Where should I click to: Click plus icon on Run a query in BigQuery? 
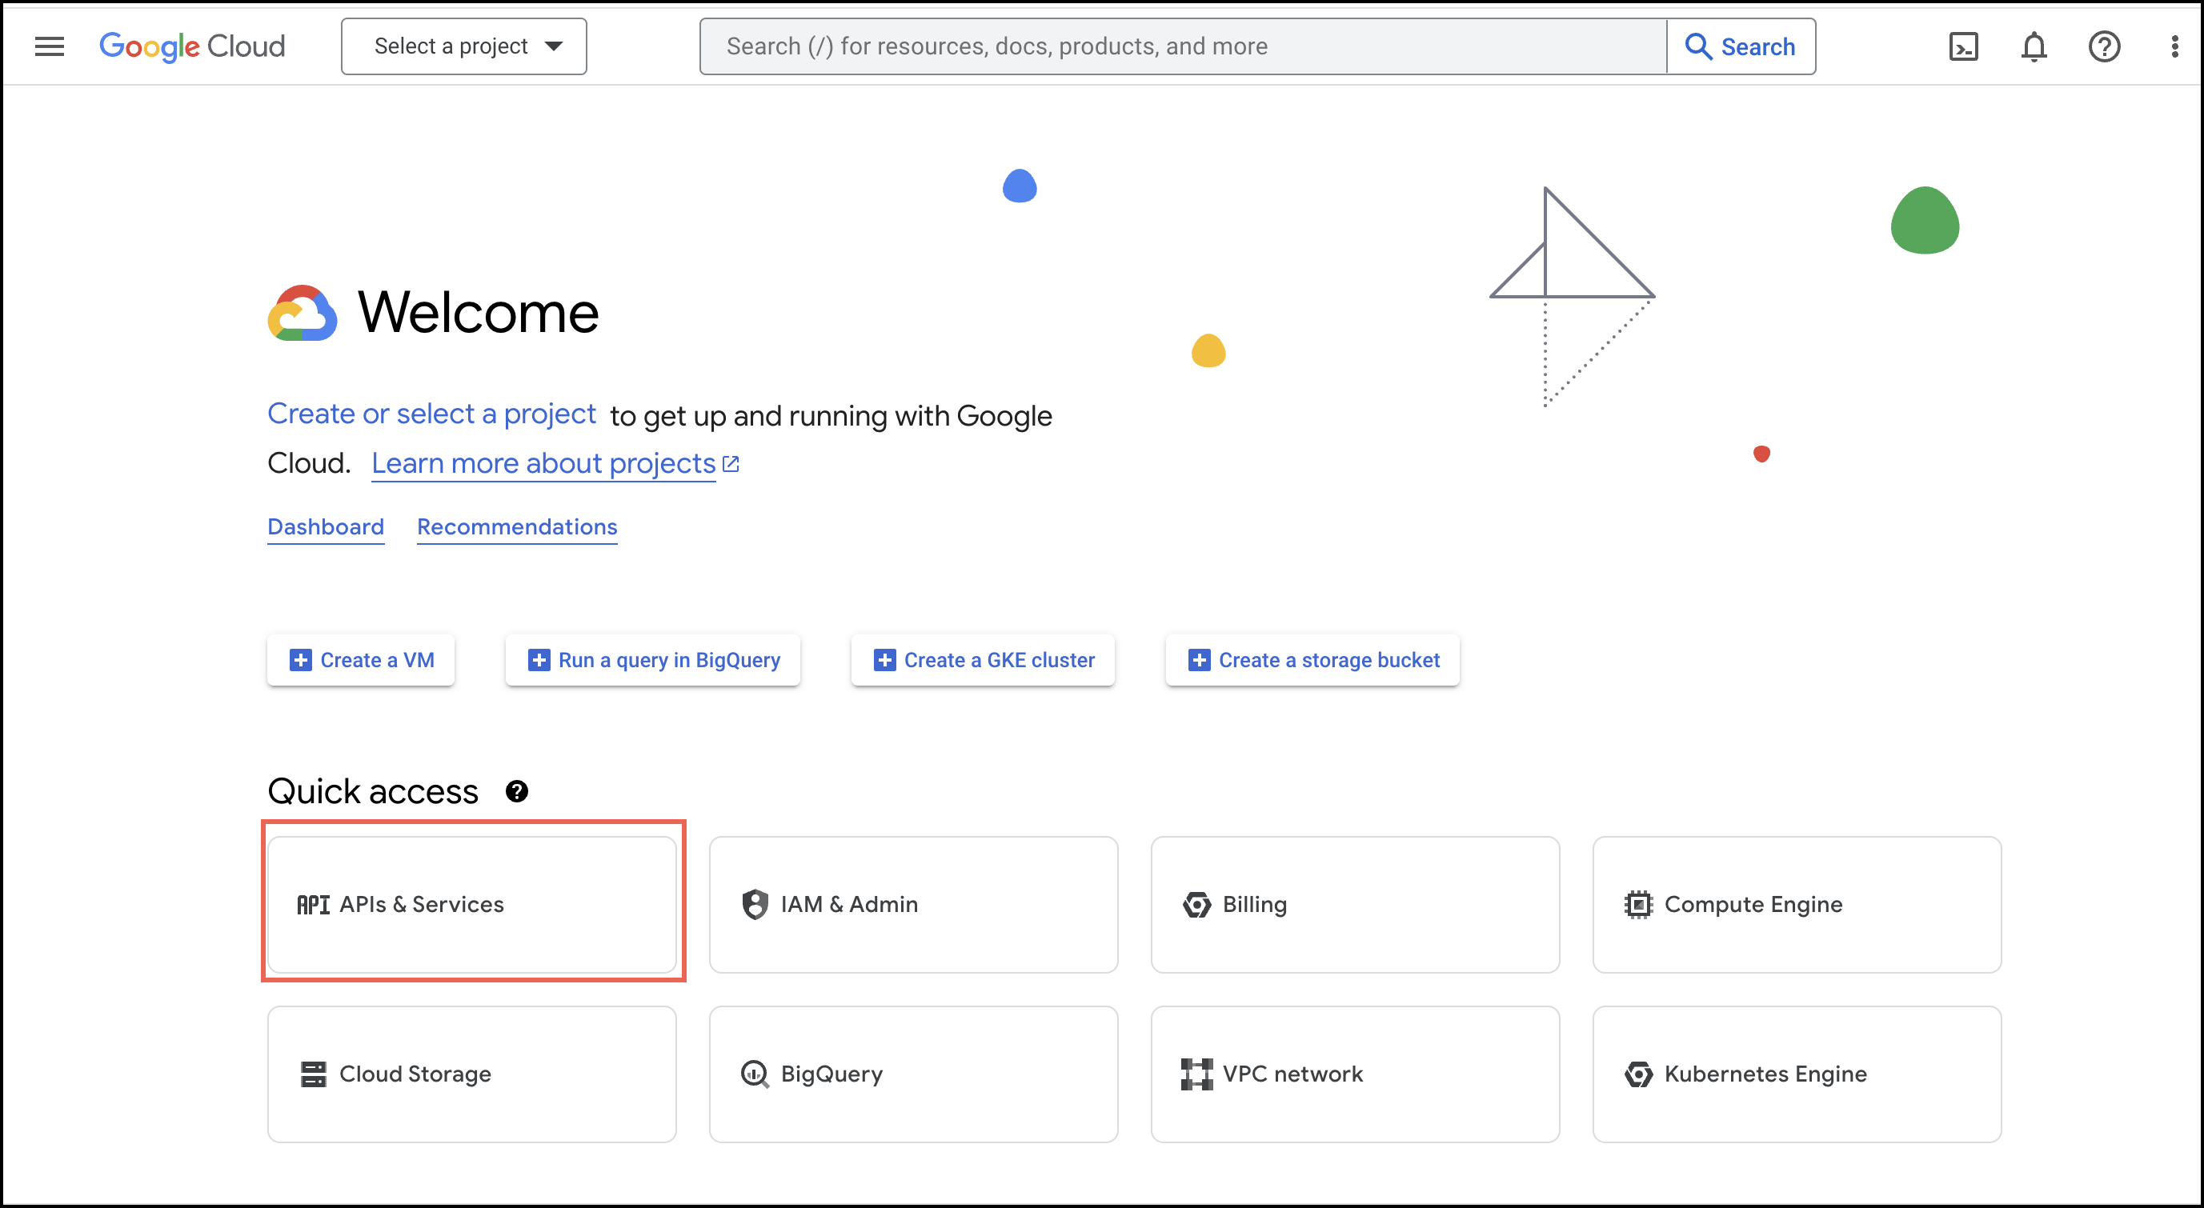[538, 660]
